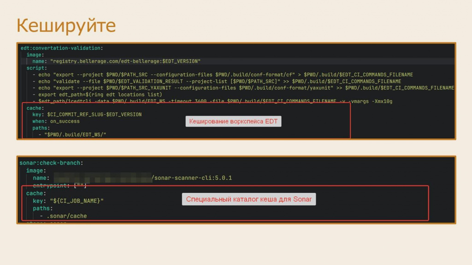Click "cache:" in the edt job block
Screen dimensions: 472x265
(35, 108)
